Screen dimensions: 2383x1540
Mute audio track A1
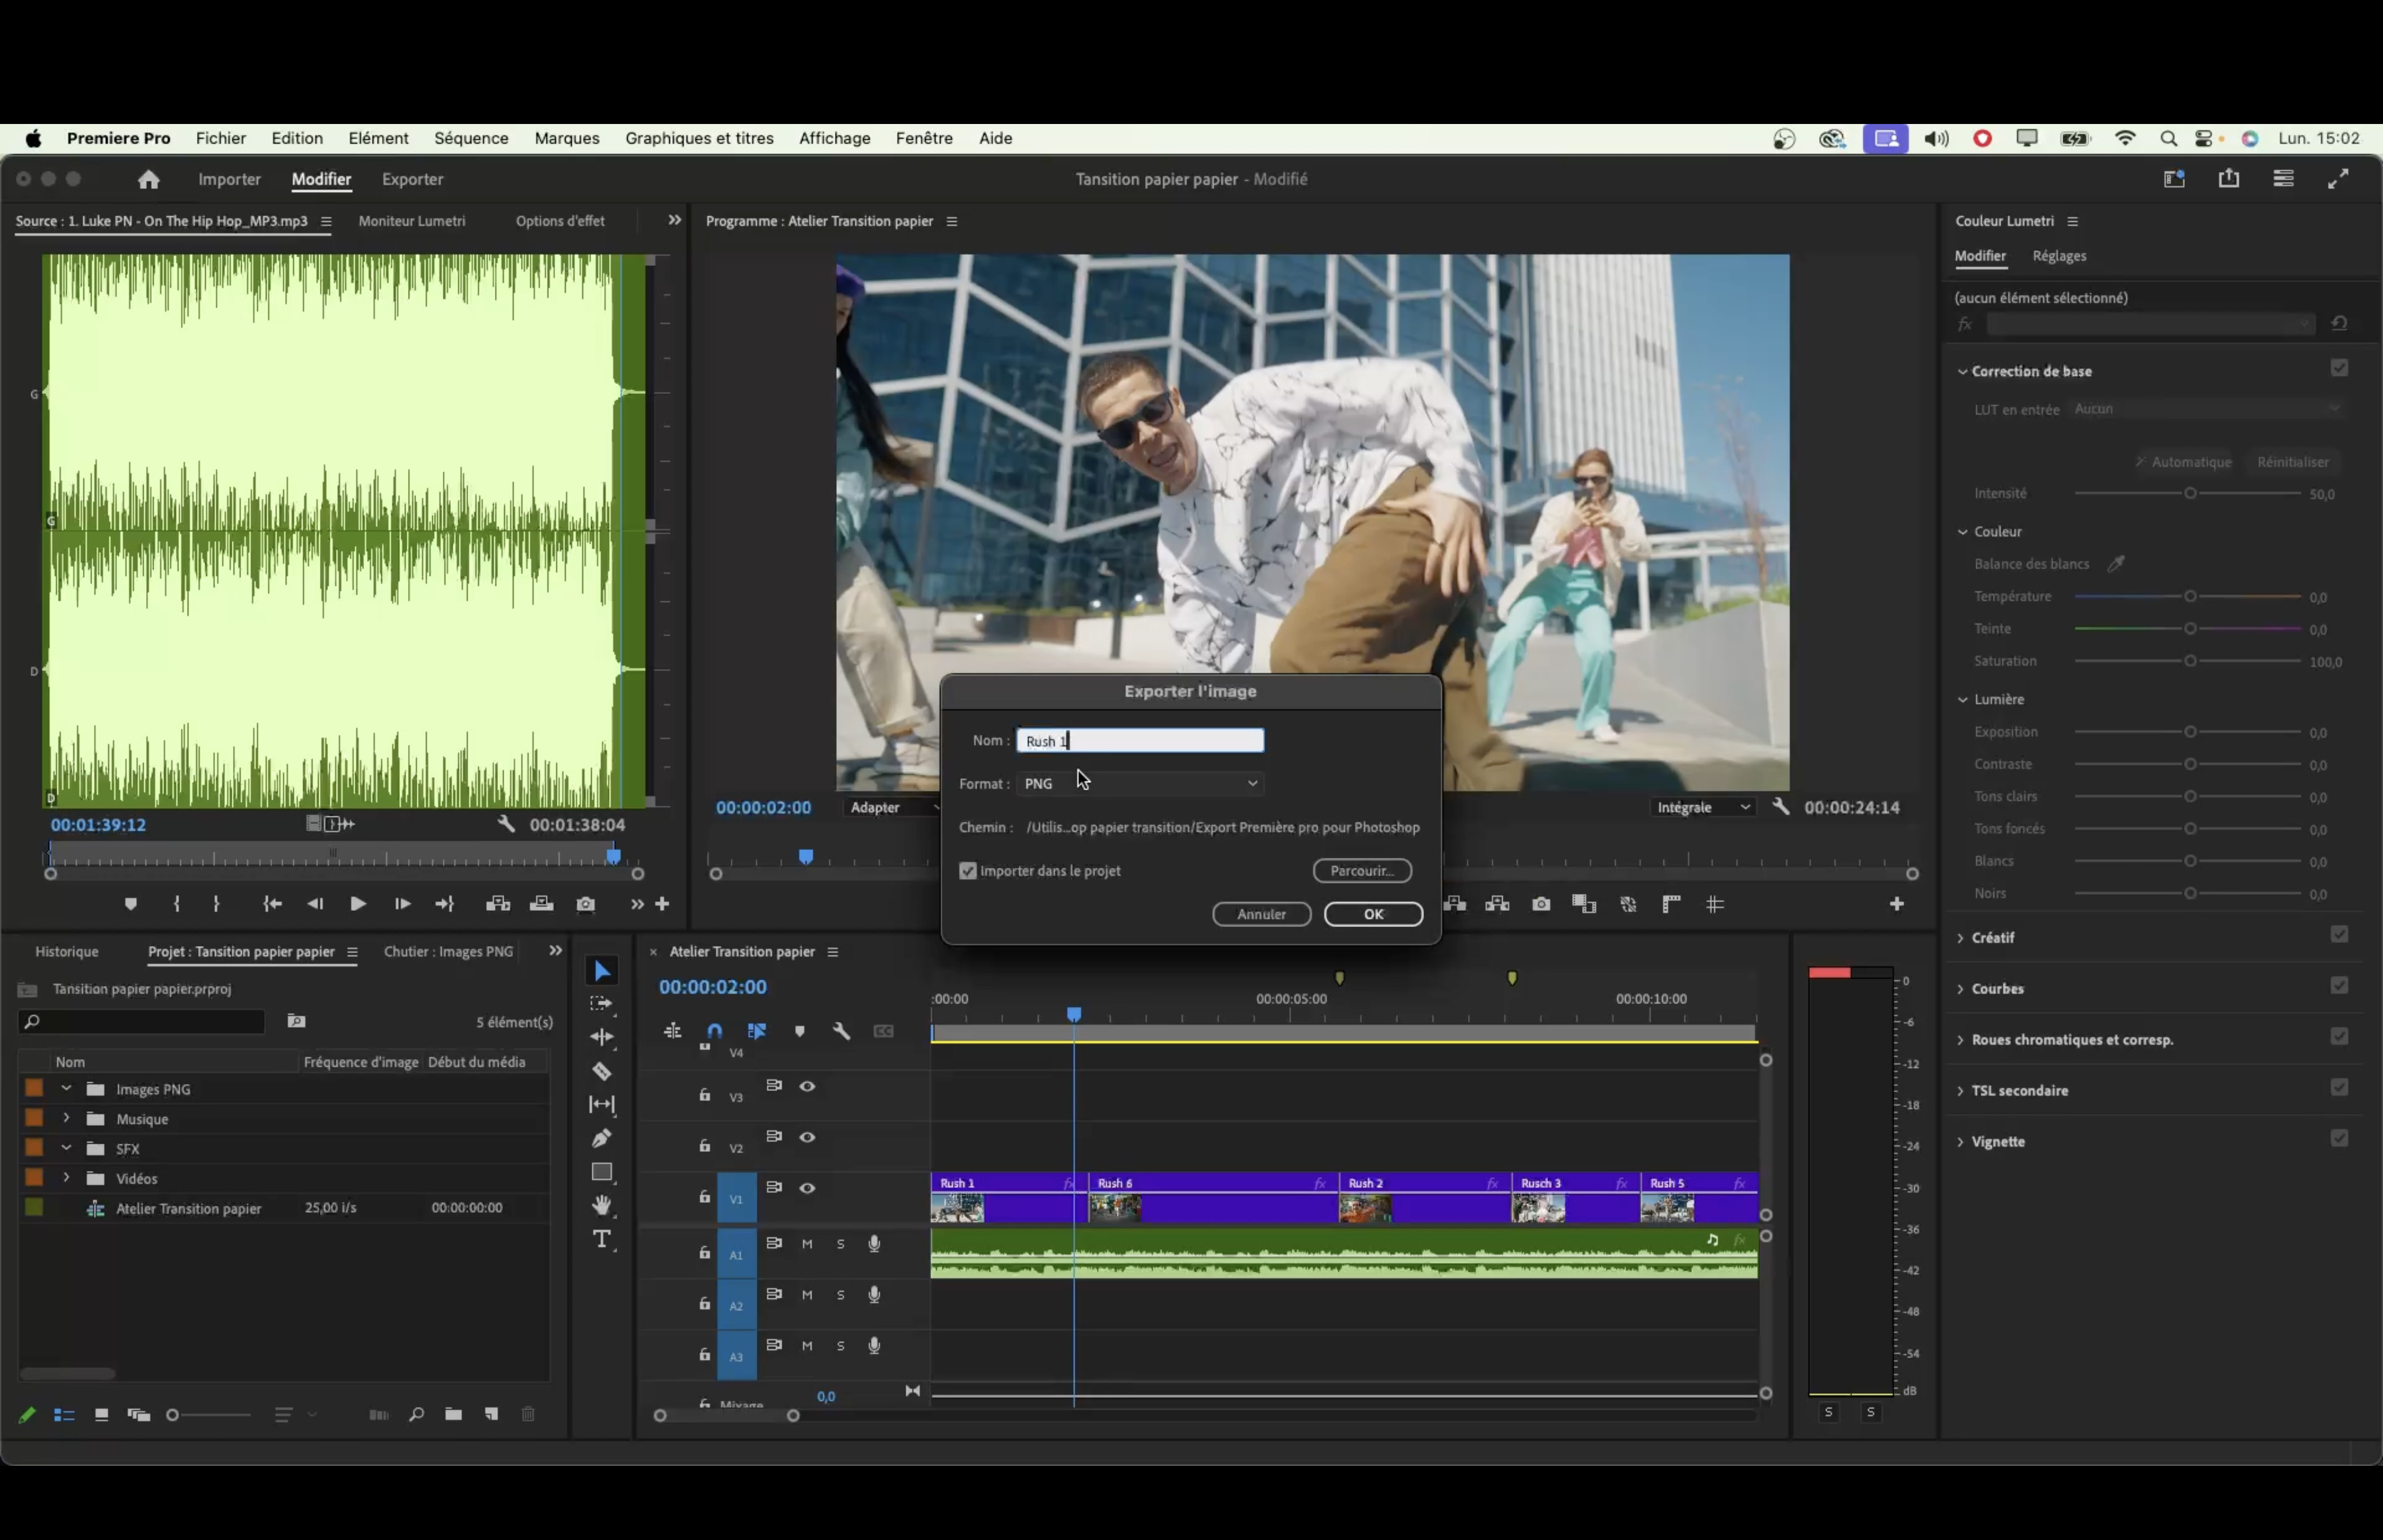tap(807, 1244)
